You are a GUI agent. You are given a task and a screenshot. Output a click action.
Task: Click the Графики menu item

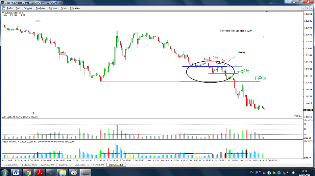point(41,8)
